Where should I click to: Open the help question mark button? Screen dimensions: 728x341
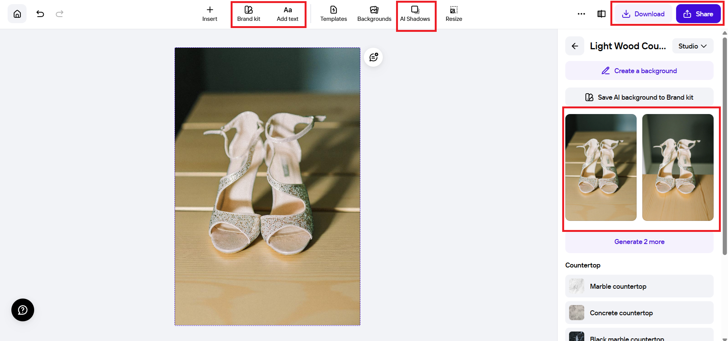(x=23, y=310)
